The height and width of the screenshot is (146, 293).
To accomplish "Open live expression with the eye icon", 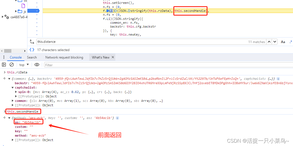I will pyautogui.click(x=37, y=65).
